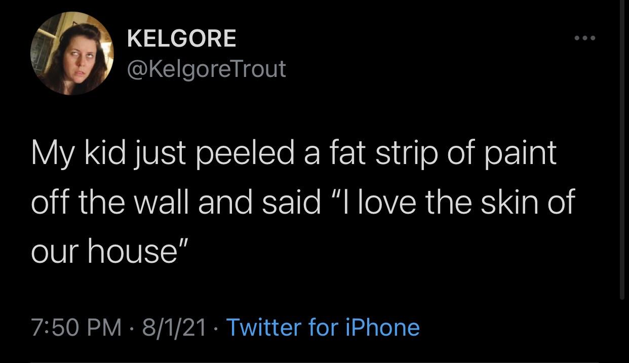Click the @KelgoreTrout handle
Viewport: 629px width, 363px height.
[206, 68]
